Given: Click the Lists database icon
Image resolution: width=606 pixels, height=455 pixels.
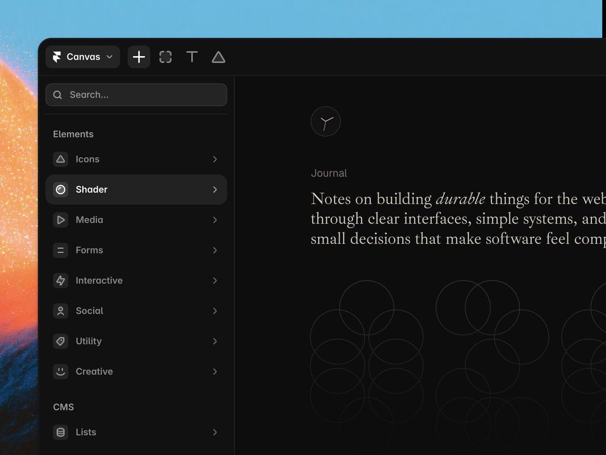Looking at the screenshot, I should (61, 432).
